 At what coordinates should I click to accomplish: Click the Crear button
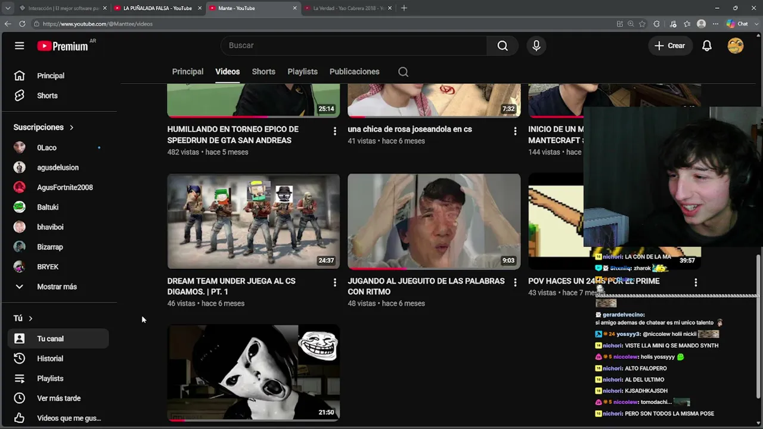(x=670, y=46)
